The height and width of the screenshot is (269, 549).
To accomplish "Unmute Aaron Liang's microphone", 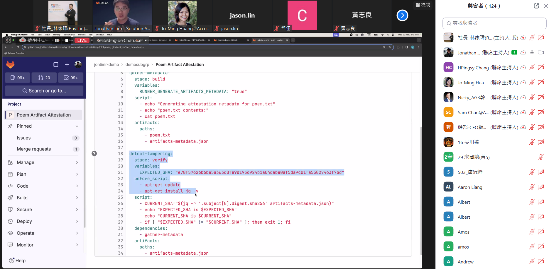I will (532, 187).
